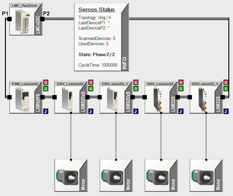Click the blue phase 2 badge on DRV..xium52_1
Screen dimensions: 233x196
click(x=226, y=112)
